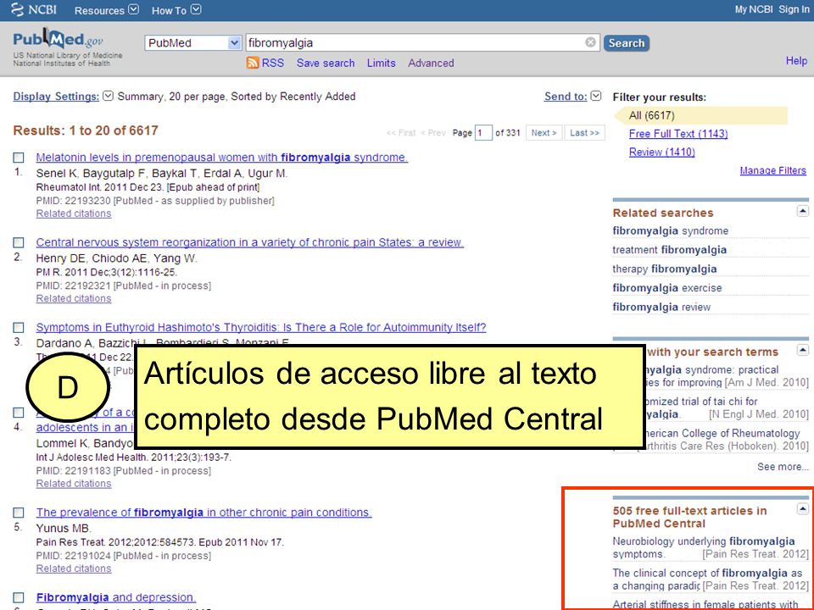Open the Resources dropdown menu
Viewport: 814px width, 610px height.
[x=107, y=10]
